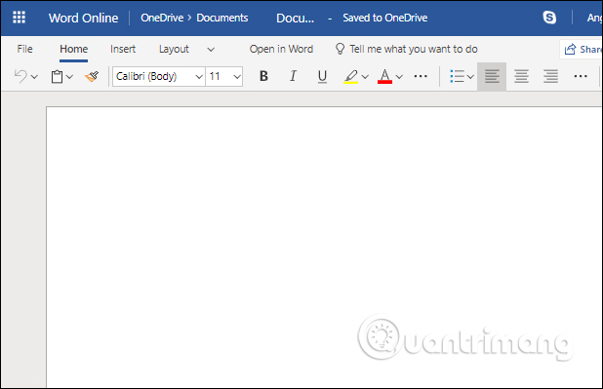The image size is (603, 389).
Task: Click the lightbulb Tell me icon
Action: tap(340, 49)
